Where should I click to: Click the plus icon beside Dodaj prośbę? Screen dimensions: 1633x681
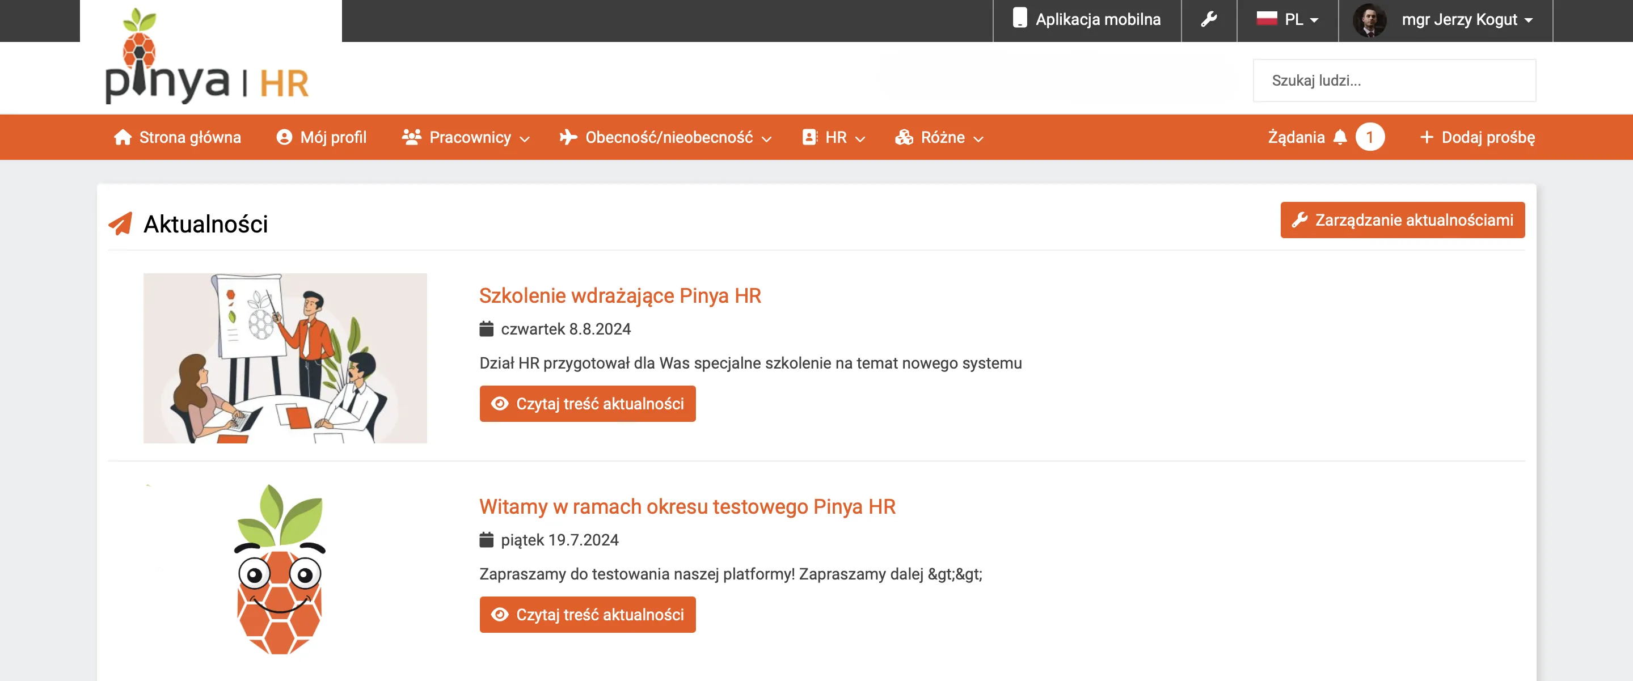(x=1426, y=137)
